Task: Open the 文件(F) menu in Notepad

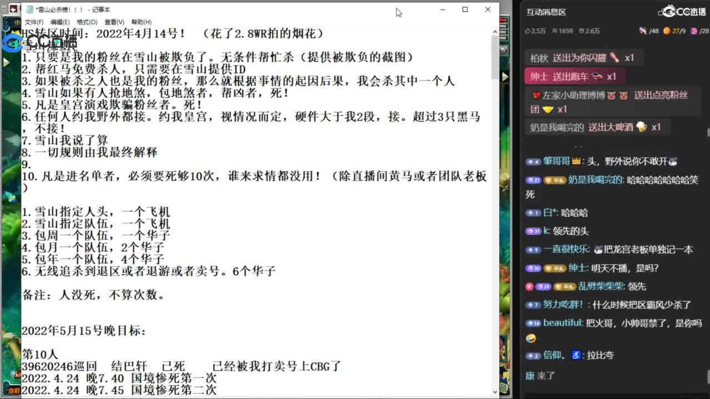Action: 34,22
